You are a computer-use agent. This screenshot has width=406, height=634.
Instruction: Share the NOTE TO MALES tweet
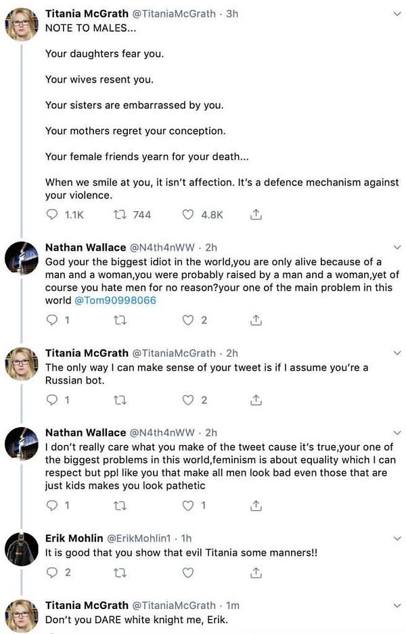pos(256,214)
